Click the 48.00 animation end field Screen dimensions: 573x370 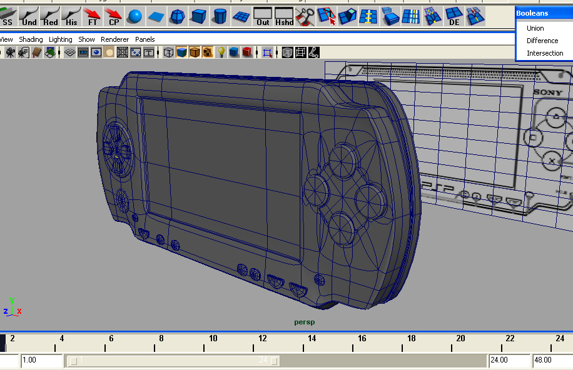[552, 360]
